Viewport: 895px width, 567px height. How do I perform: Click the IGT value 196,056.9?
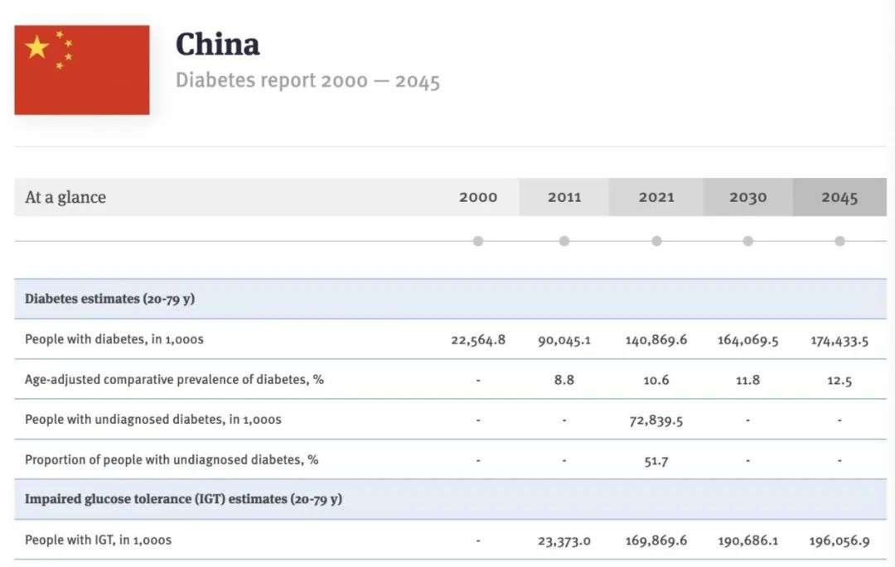tap(839, 541)
